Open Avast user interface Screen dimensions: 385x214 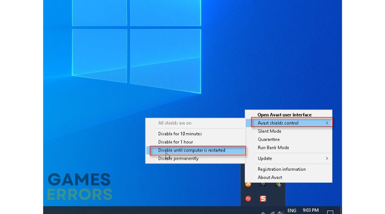click(289, 115)
